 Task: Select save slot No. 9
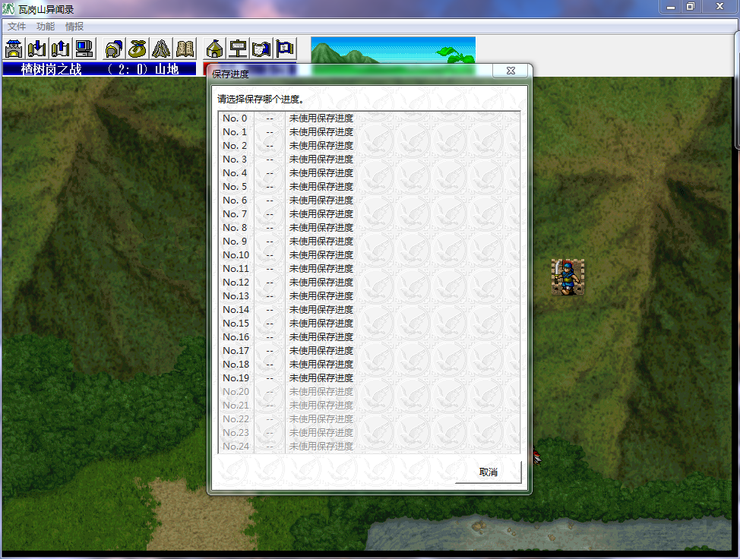[369, 242]
